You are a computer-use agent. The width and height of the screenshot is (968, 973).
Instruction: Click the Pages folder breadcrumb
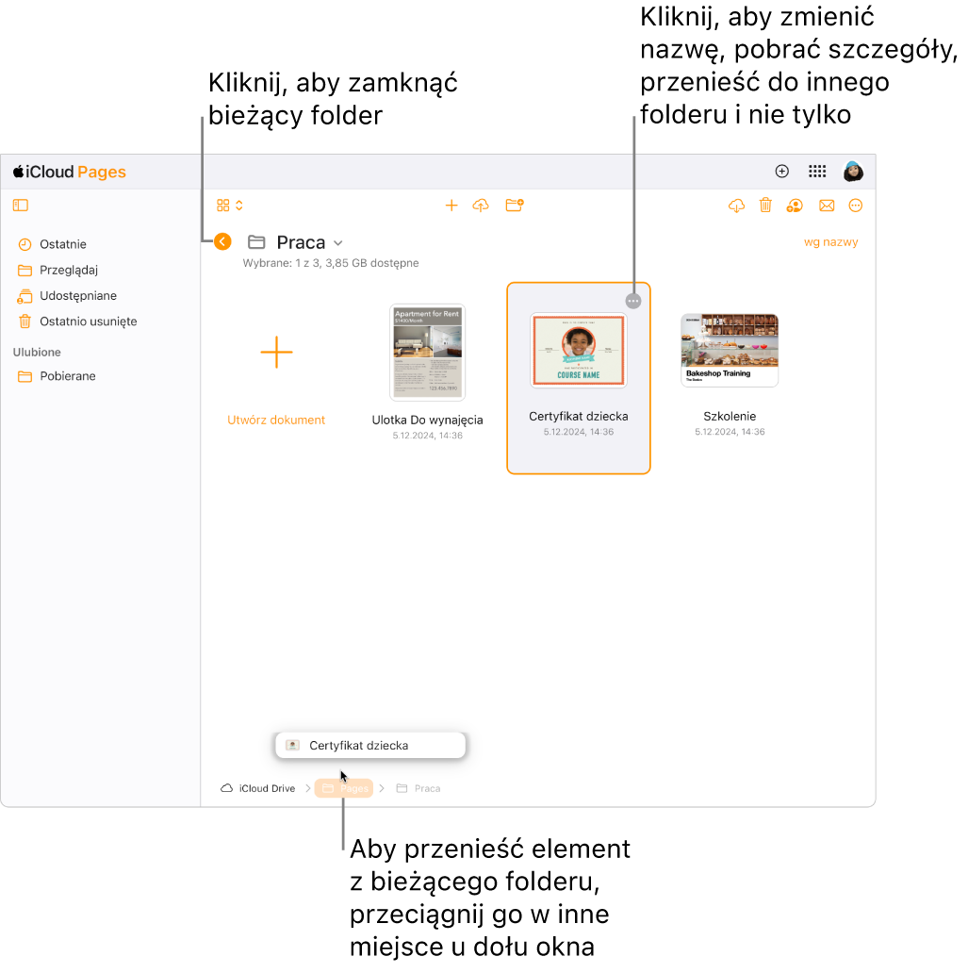tap(344, 788)
